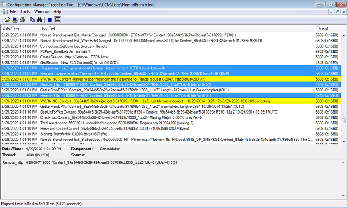
Task: Open the File menu
Action: pos(13,11)
